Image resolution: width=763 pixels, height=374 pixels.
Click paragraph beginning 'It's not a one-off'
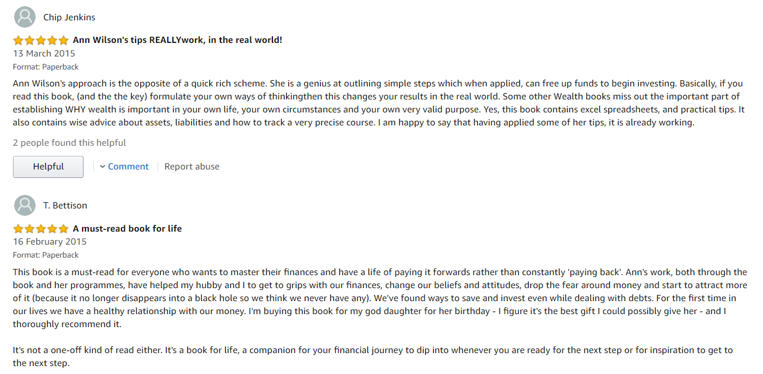click(373, 356)
